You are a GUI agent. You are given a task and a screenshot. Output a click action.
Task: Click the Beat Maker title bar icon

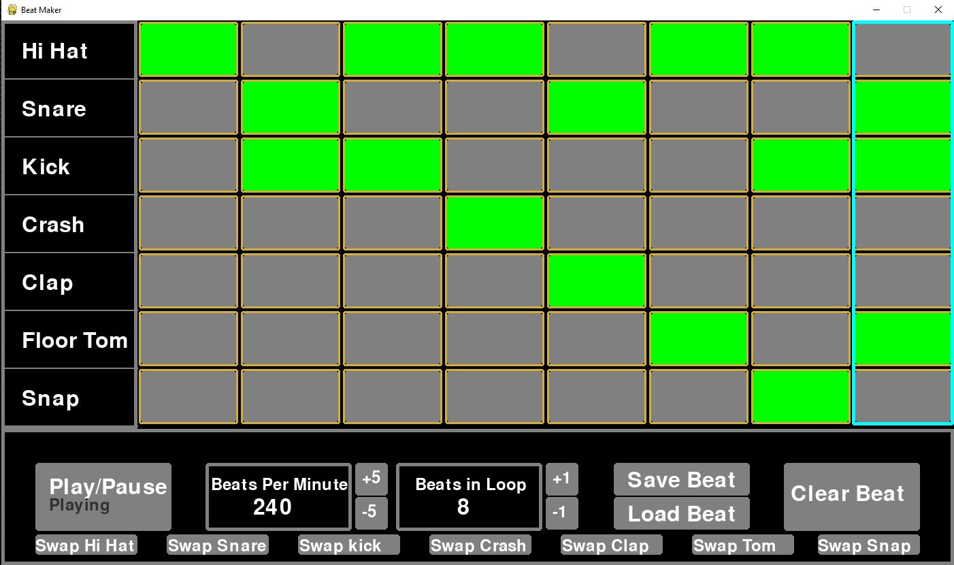(x=12, y=10)
